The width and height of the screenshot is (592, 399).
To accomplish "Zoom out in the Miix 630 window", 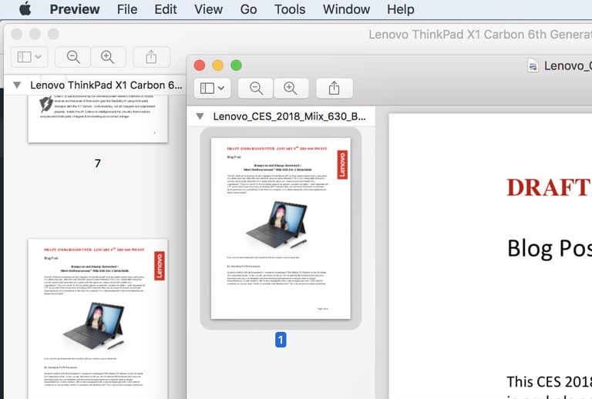I will 256,89.
